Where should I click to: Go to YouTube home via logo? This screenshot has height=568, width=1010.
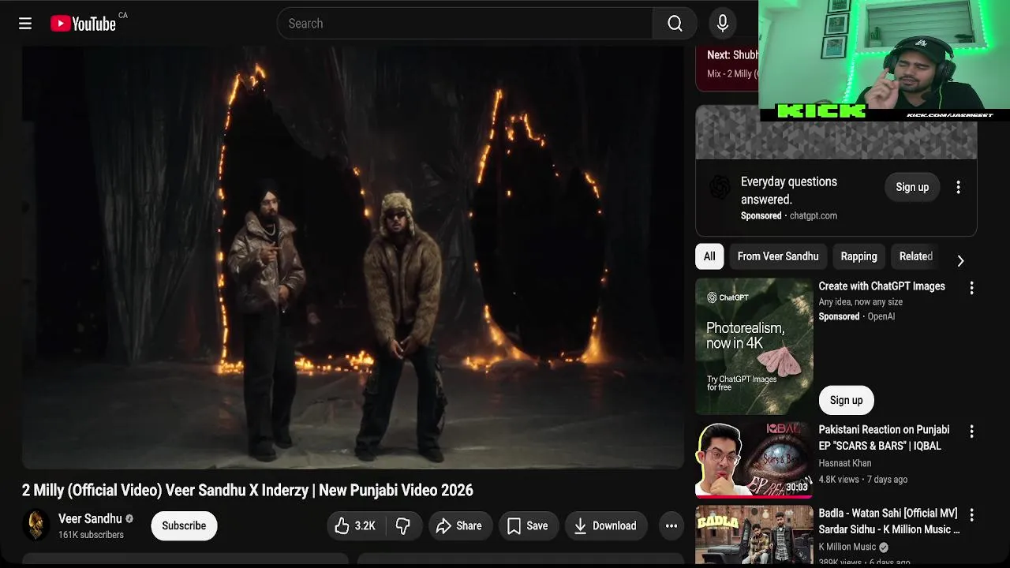[84, 24]
